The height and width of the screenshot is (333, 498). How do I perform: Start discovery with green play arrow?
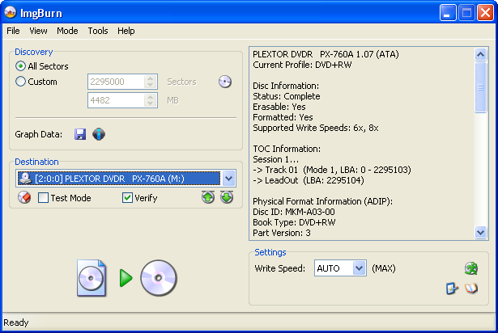(x=126, y=278)
